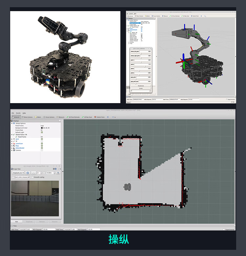Image resolution: width=246 pixels, height=256 pixels.
Task: Click Background Color black swatch in bottom panel
Action: click(x=42, y=128)
